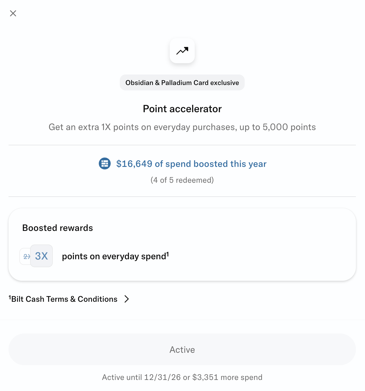Click the $16,649 spend boosted text
This screenshot has height=391, width=365.
[191, 164]
